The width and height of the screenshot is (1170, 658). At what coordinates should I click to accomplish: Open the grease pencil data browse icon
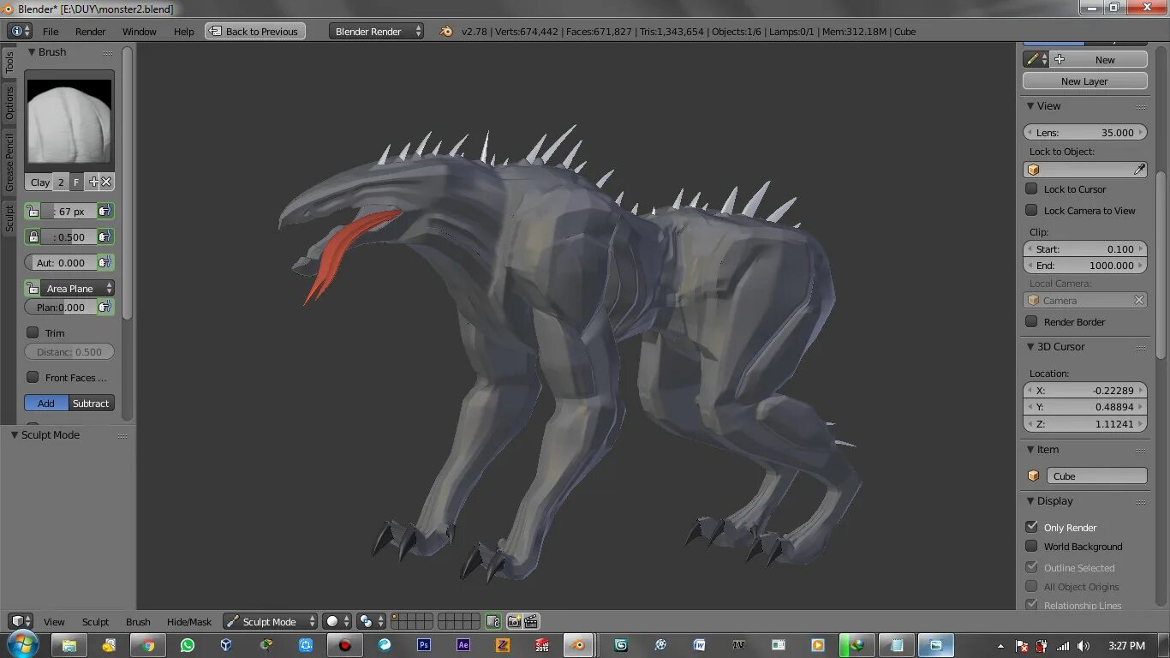pyautogui.click(x=1036, y=59)
